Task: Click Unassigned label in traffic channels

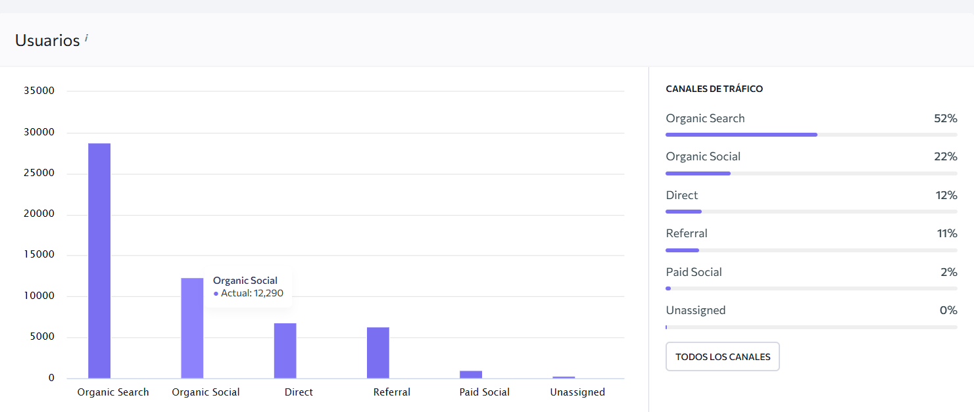Action: [x=695, y=310]
